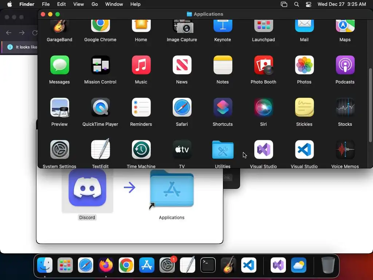Select the Messages app
Screen dimensions: 373x280
59,65
